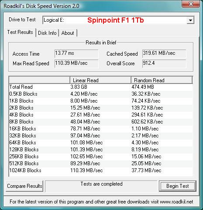Click the Logical E: drive selection field

(x=118, y=20)
